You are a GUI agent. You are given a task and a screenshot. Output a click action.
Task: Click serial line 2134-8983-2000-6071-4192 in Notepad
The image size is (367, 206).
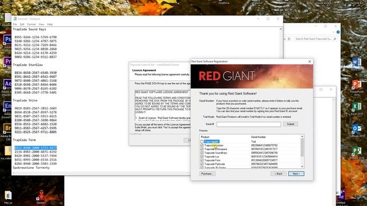pos(36,152)
